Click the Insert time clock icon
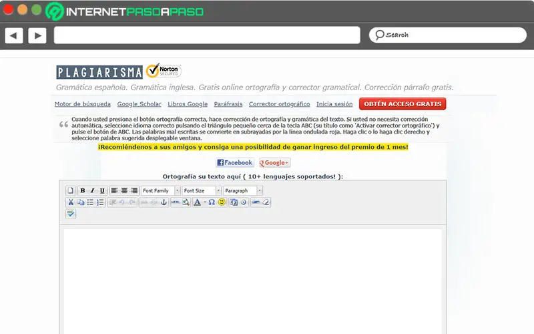 click(x=244, y=202)
